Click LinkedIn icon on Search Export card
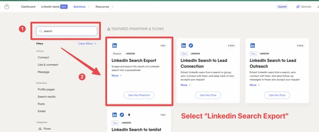Viewport: 319px width, 132px height. [x=114, y=46]
